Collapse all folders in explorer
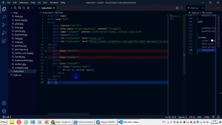Screen dimensions: 222x125 28,8
